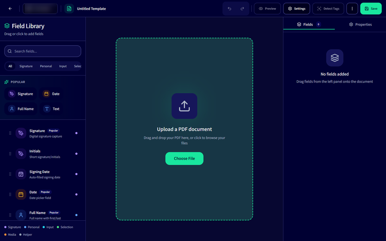Click the drag handle of Signing Date row

[x=10, y=174]
